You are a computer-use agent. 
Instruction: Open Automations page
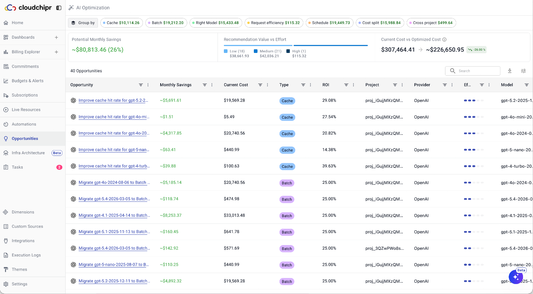click(33, 124)
